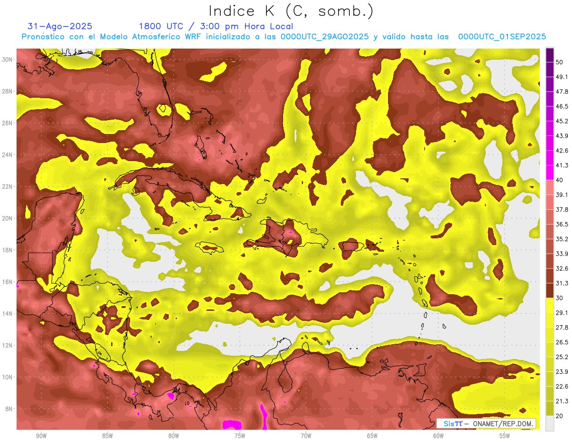Click the dark purple colorbar segment above 50
Screen dimensions: 572x442
pyautogui.click(x=550, y=55)
